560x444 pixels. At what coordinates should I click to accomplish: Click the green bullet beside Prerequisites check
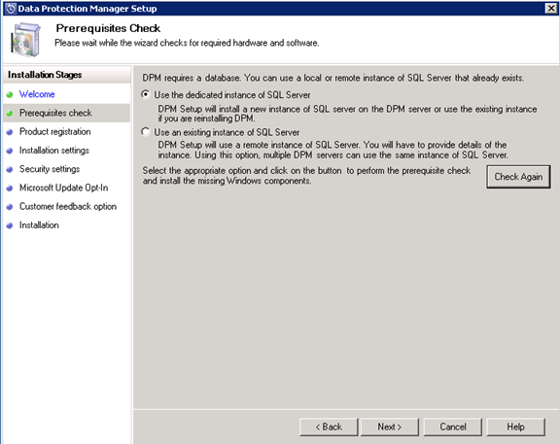tap(10, 114)
